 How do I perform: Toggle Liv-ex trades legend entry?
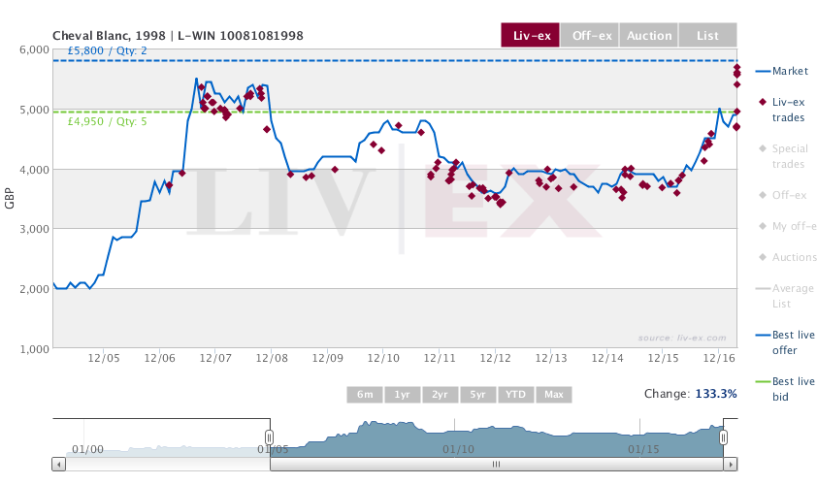[783, 110]
